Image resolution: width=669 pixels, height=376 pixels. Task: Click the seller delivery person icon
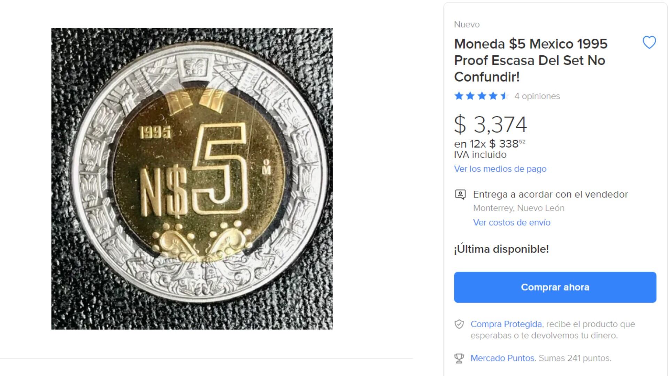coord(460,194)
